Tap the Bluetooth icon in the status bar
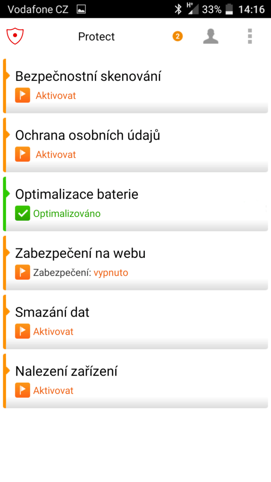The height and width of the screenshot is (482, 271). [178, 9]
